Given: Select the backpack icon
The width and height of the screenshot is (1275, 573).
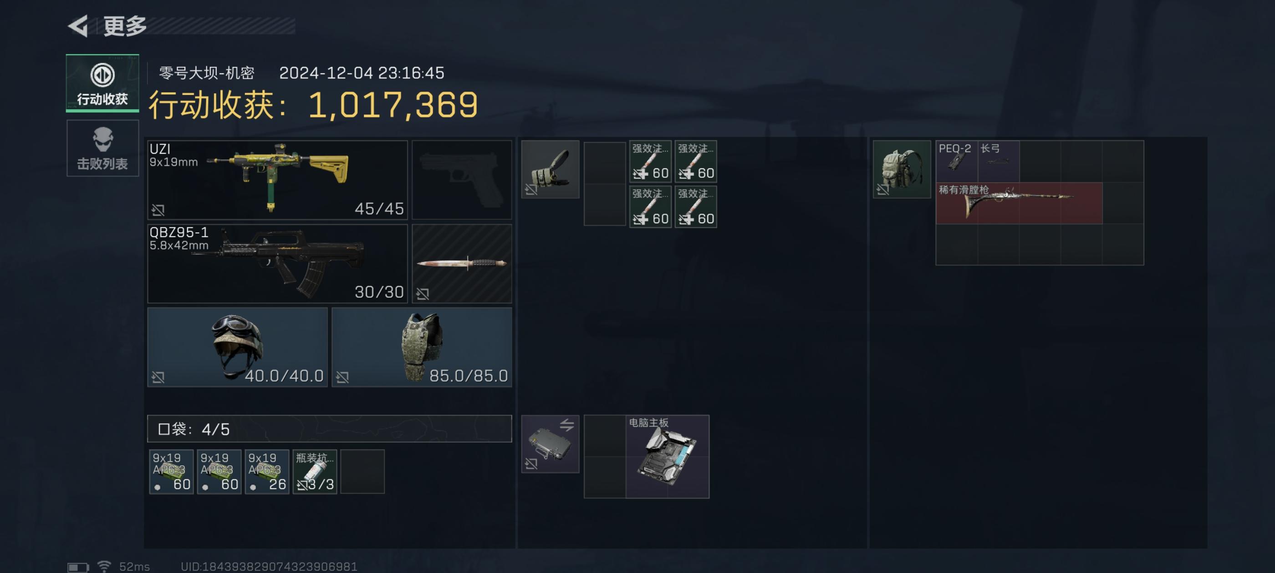Looking at the screenshot, I should [901, 169].
